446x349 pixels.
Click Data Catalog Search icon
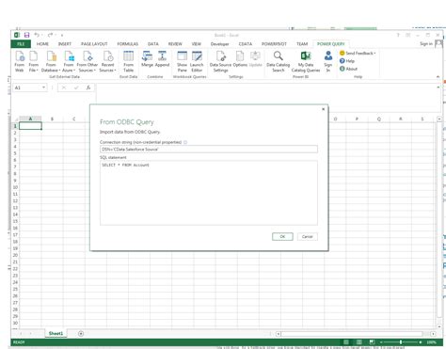pyautogui.click(x=279, y=61)
